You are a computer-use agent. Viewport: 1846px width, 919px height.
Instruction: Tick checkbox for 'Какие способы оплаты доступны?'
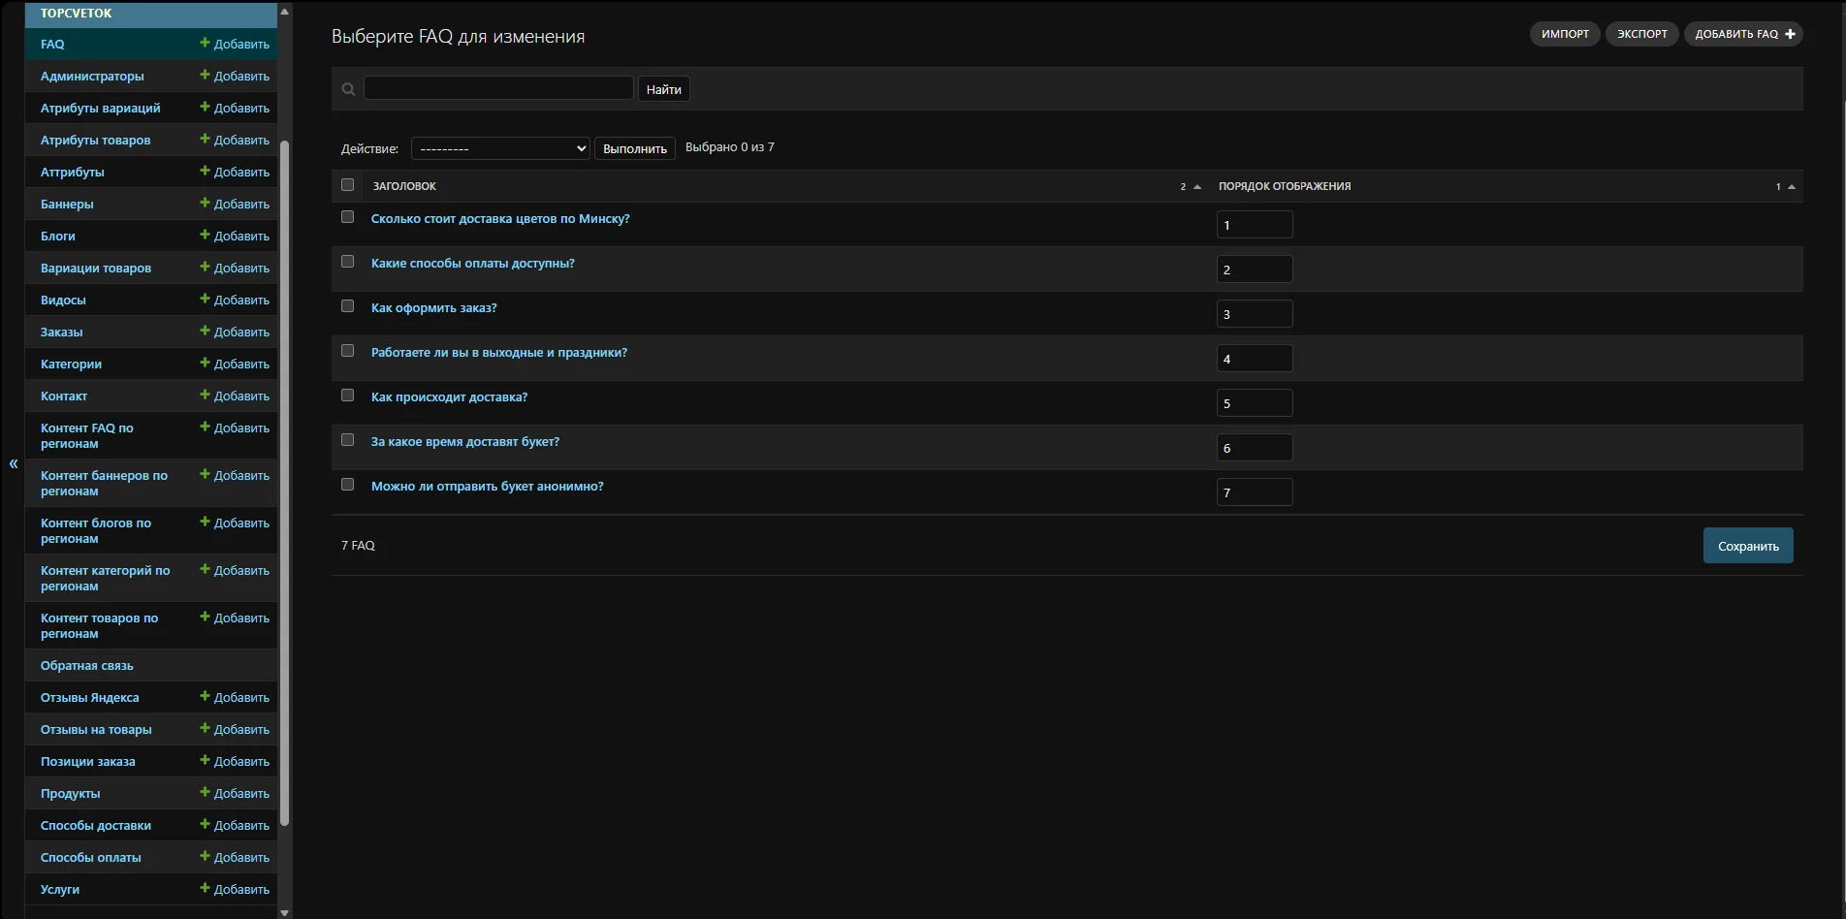coord(348,262)
